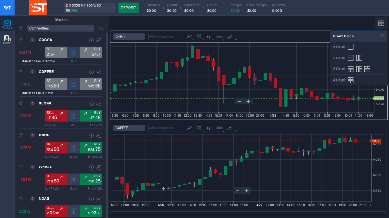Open COFFEE chart indicators icon
Image resolution: width=389 pixels, height=218 pixels.
[x=189, y=128]
